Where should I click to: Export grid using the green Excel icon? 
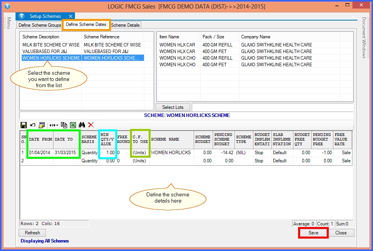point(73,125)
